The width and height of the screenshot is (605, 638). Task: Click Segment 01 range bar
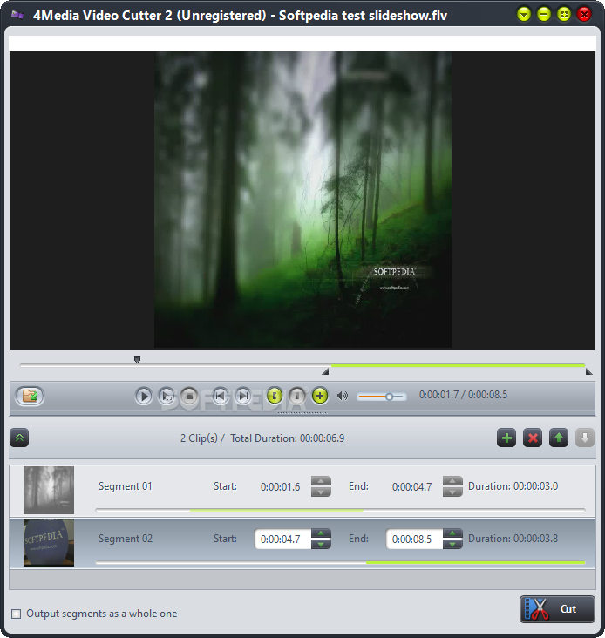[340, 510]
